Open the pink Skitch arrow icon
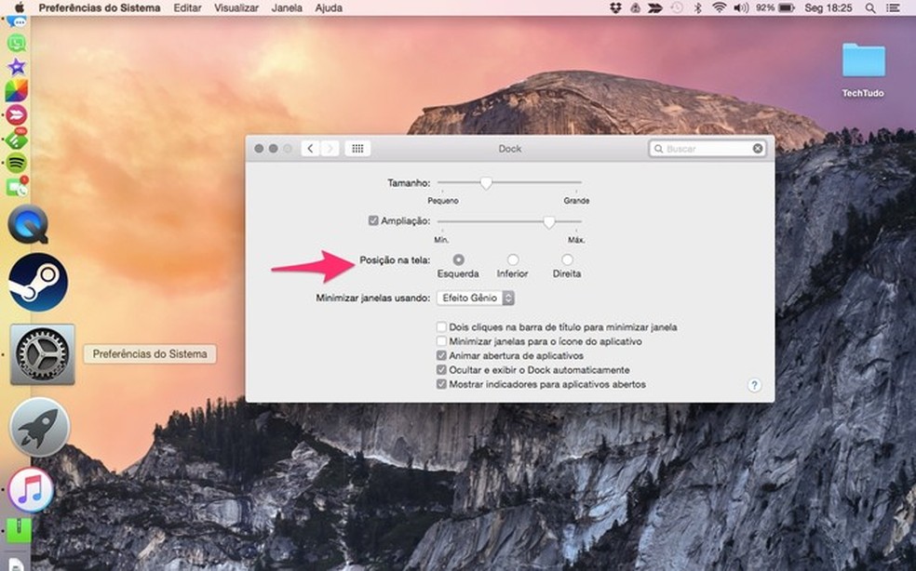Screen dimensions: 916x571 (x=17, y=115)
